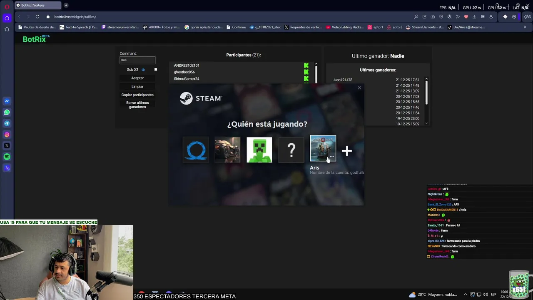Select participant ANDRES102101
Viewport: 533px width, 300px height.
click(x=187, y=65)
